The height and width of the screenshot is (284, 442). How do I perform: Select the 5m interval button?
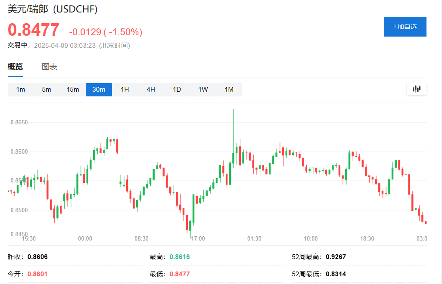47,90
